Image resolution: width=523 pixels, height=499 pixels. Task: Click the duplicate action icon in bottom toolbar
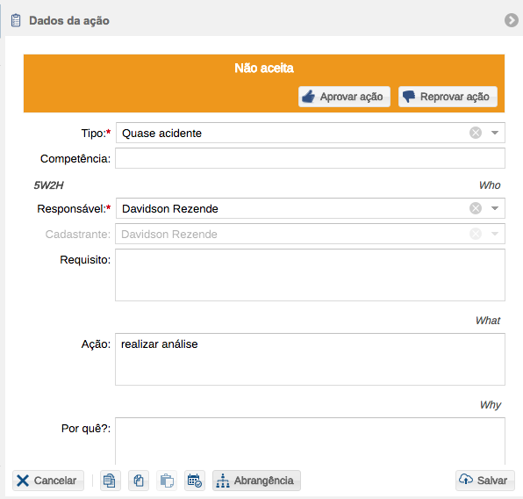[111, 481]
